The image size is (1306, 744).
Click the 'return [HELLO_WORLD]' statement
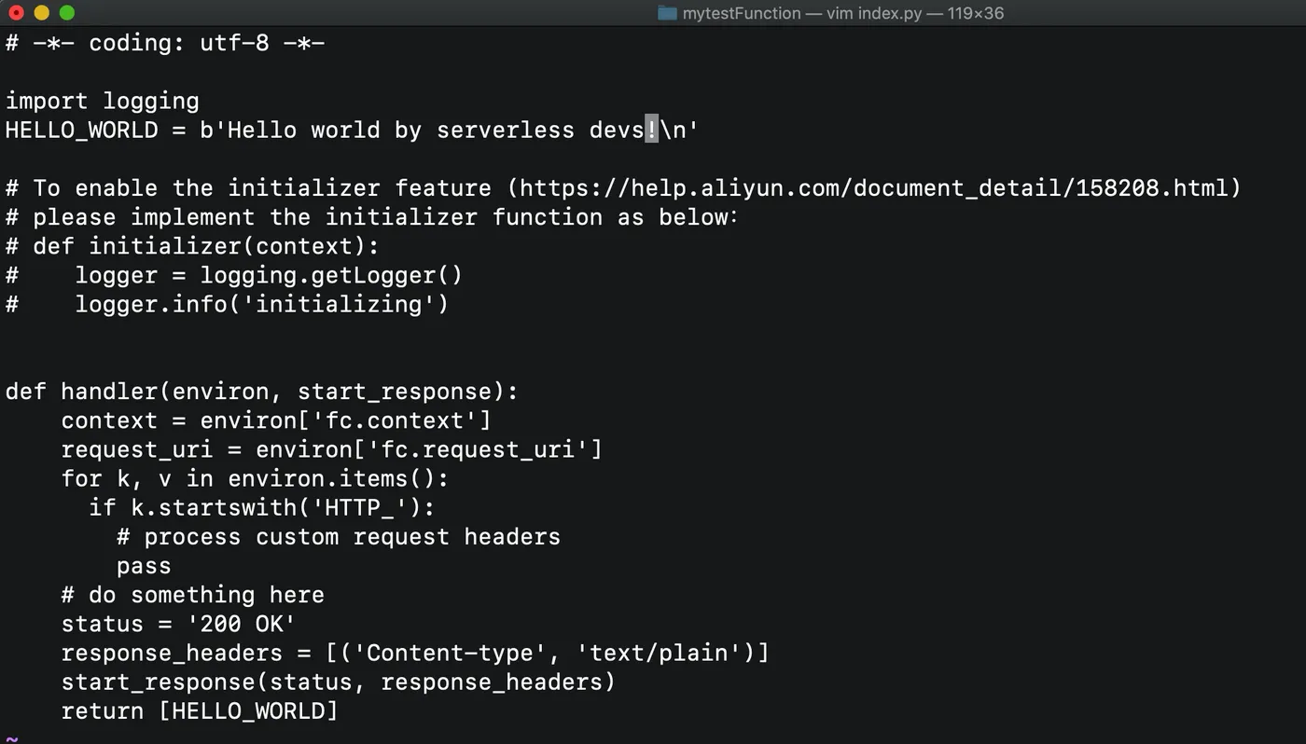pyautogui.click(x=200, y=710)
